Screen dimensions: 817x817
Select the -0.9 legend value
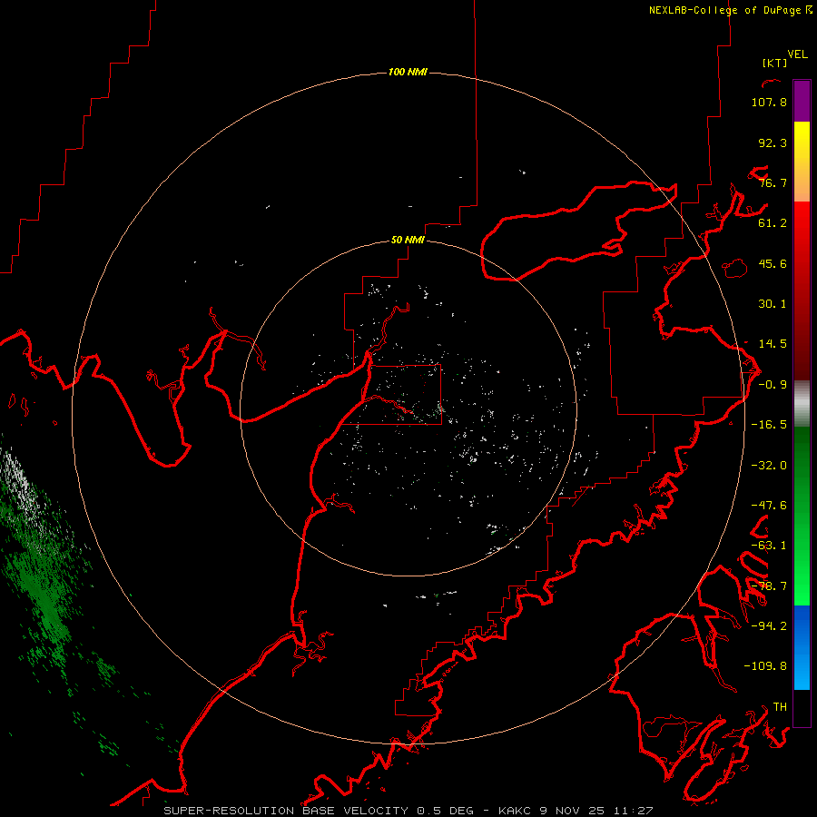(773, 385)
